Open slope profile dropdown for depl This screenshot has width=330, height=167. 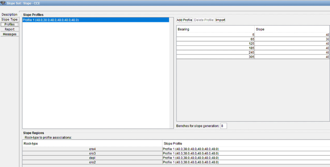[246, 158]
